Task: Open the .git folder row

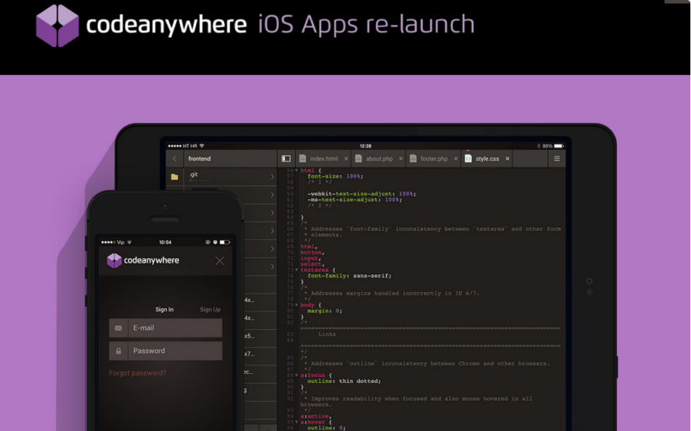Action: tap(222, 177)
